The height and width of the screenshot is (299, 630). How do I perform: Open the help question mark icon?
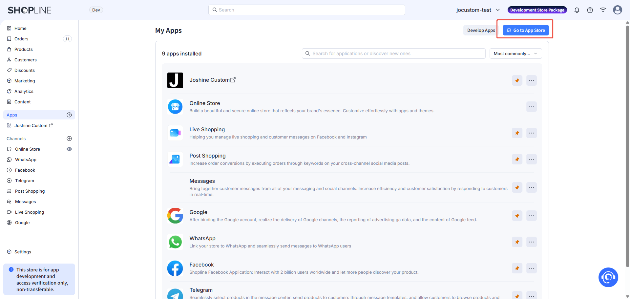pos(590,10)
